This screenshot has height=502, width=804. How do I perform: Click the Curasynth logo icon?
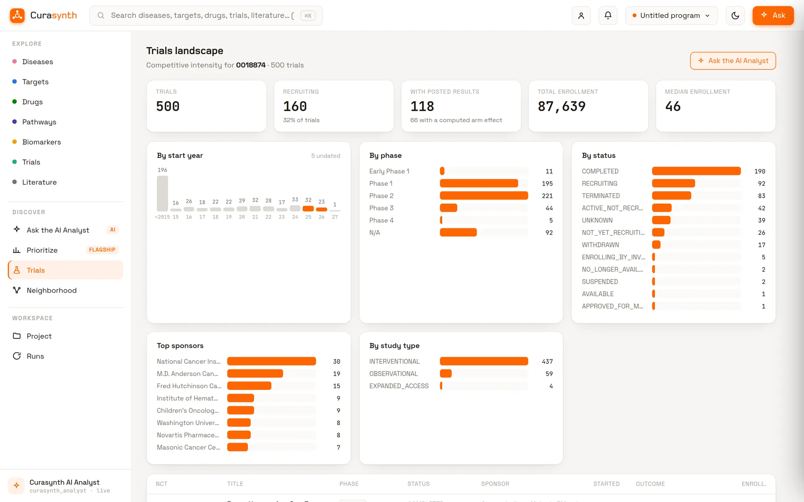[x=17, y=15]
